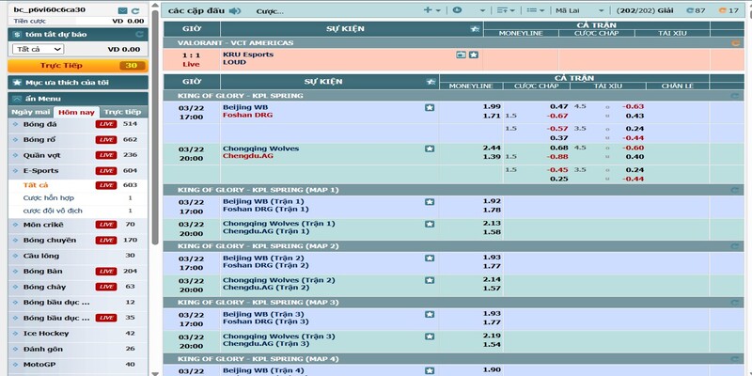Expand the 'Cược...' bet type dropdown
Image resolution: width=752 pixels, height=376 pixels.
[282, 10]
